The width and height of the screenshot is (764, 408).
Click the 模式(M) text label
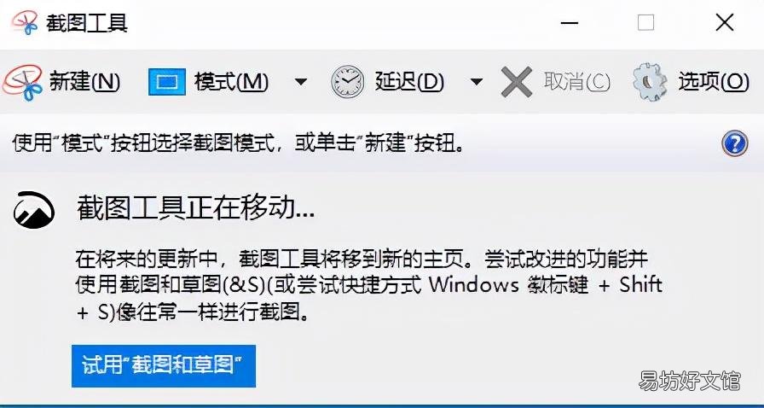tap(231, 82)
